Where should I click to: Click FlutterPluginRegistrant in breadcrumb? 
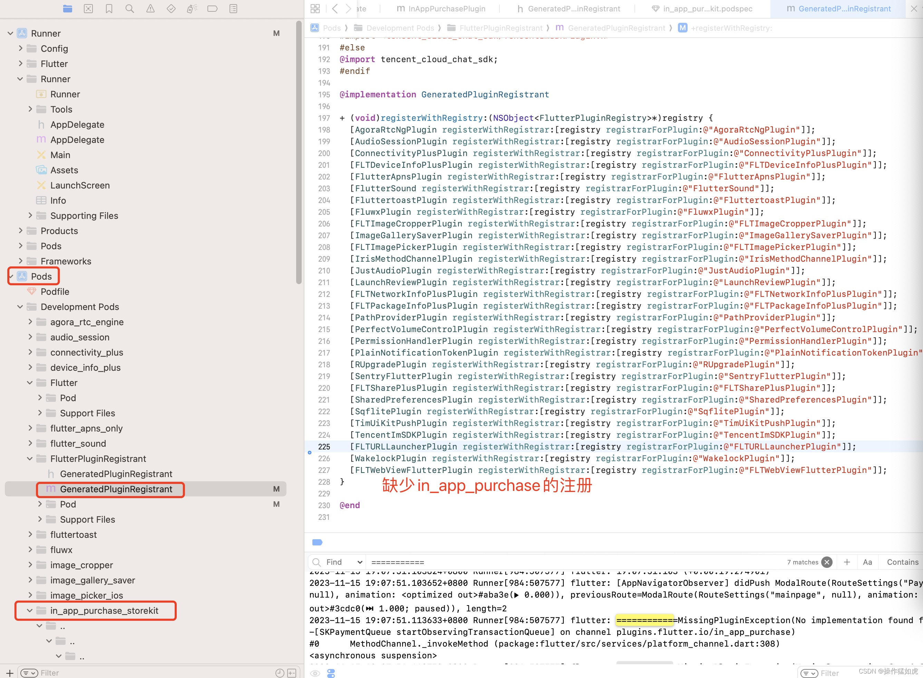coord(501,28)
